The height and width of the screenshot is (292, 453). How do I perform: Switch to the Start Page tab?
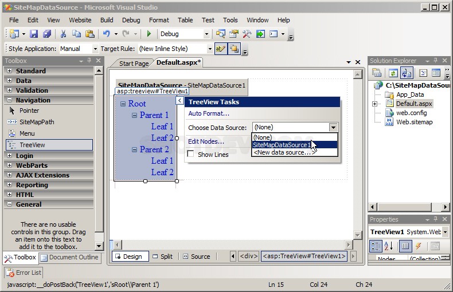point(134,64)
